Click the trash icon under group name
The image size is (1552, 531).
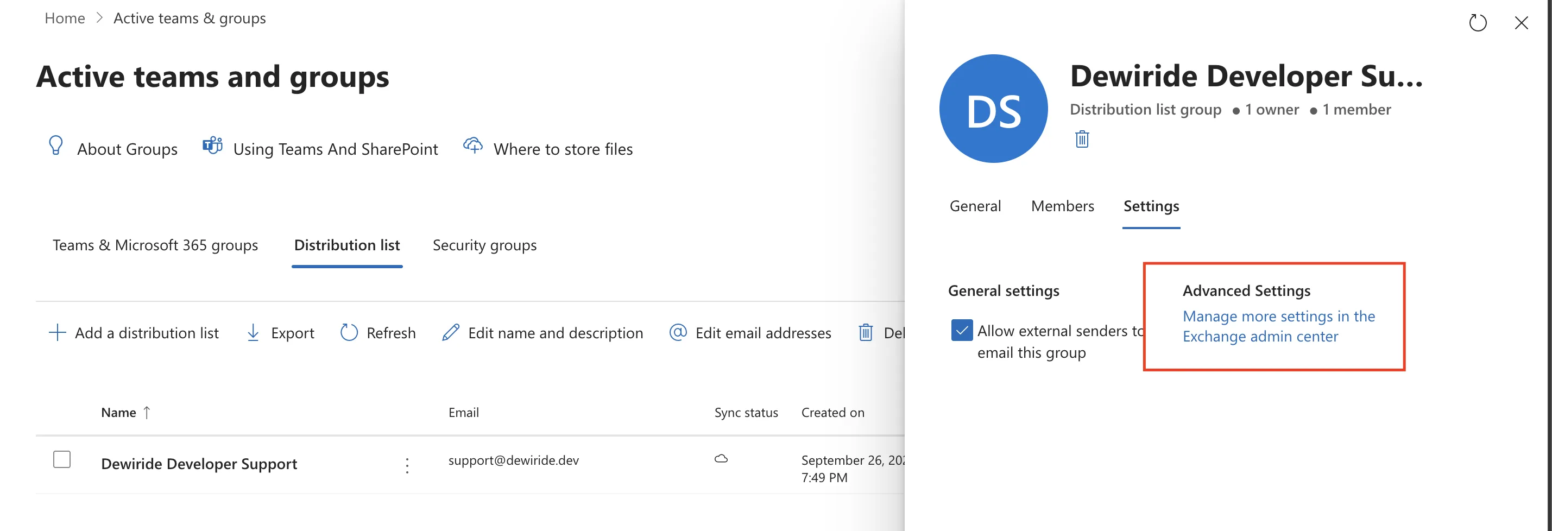[x=1082, y=139]
